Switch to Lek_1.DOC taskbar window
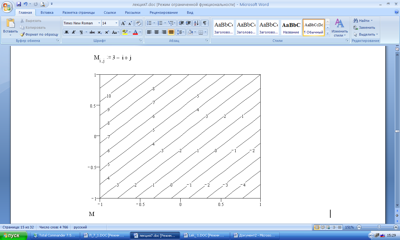 [205, 235]
